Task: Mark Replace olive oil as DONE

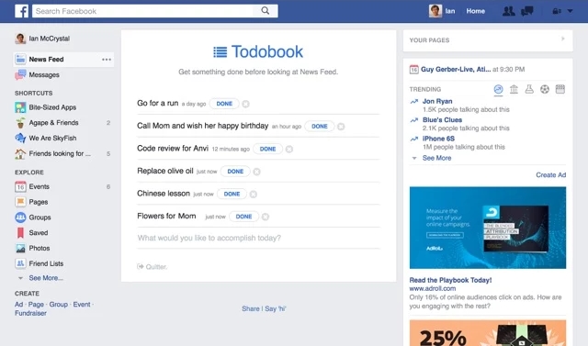Action: (x=235, y=171)
